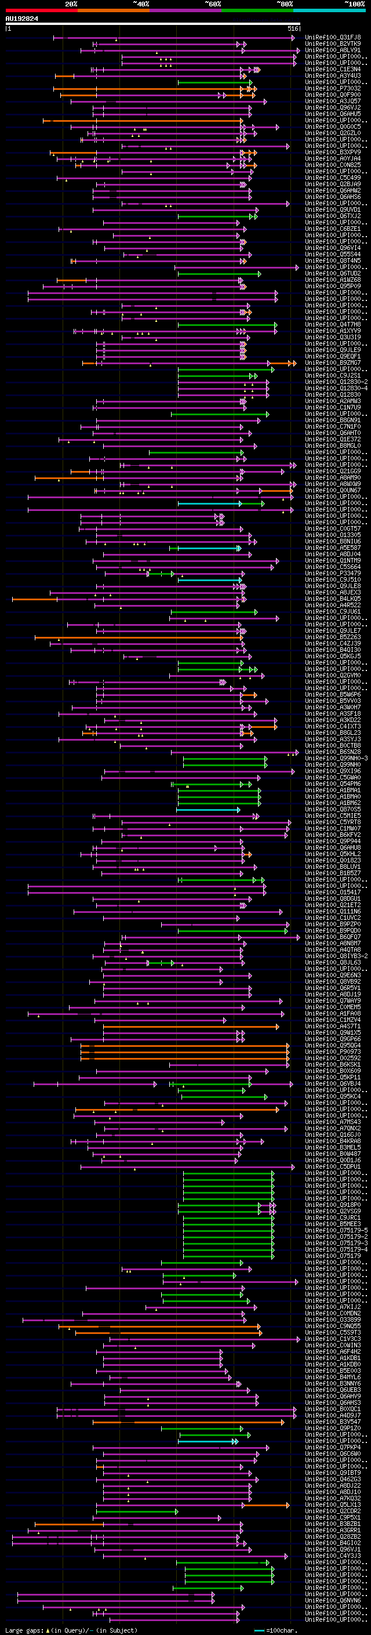This screenshot has width=371, height=1635.
Task: Select hit UniRef100_Q6TXJ2
Action: (x=333, y=216)
